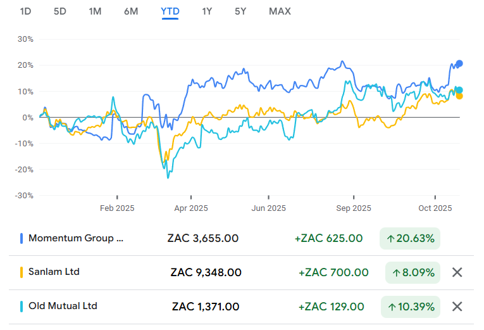Open the Old Mutual Ltd link
Viewport: 484px width, 330px height.
pos(63,307)
